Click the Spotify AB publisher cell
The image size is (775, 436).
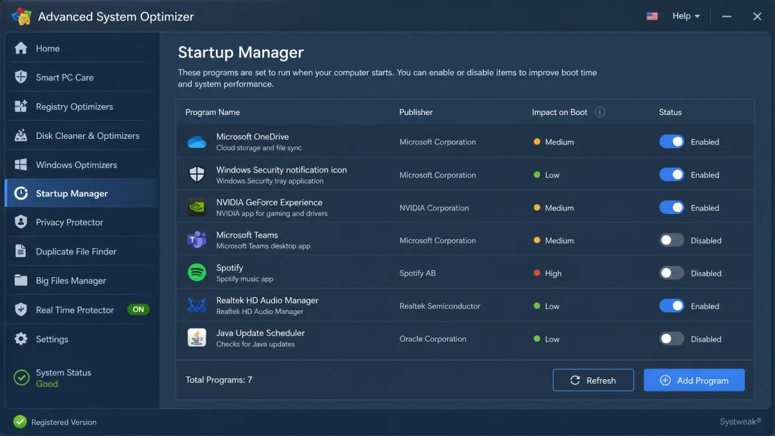tap(417, 273)
